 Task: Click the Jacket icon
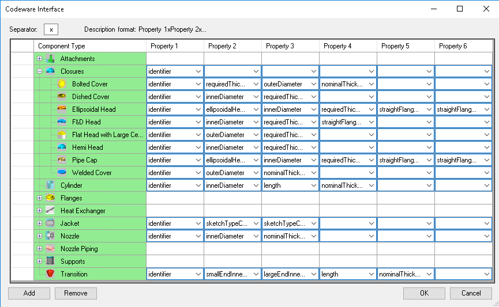(x=50, y=223)
